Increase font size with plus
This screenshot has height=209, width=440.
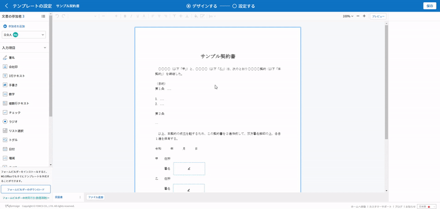click(x=116, y=16)
